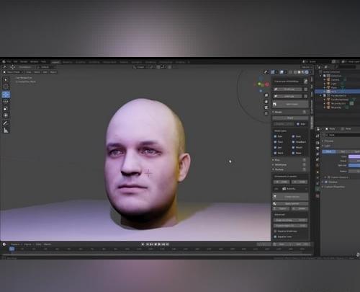This screenshot has height=292, width=360.
Task: Click the pan view hand icon
Action: 266,102
